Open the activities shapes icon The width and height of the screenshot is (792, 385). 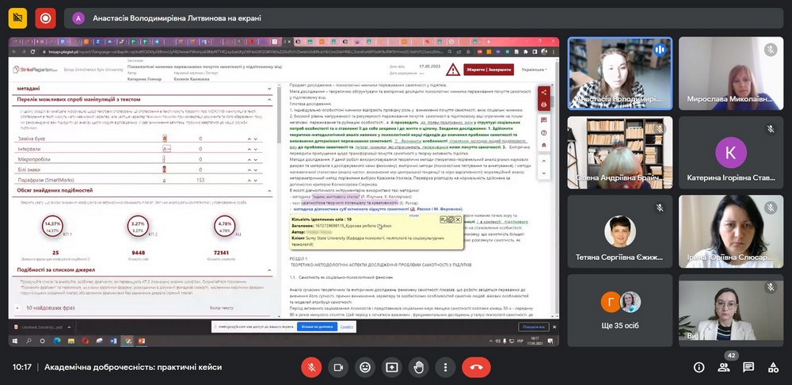(x=773, y=367)
